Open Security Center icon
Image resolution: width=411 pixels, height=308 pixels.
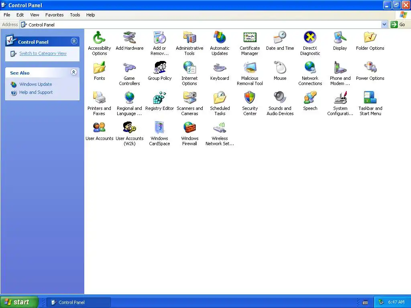tap(250, 98)
